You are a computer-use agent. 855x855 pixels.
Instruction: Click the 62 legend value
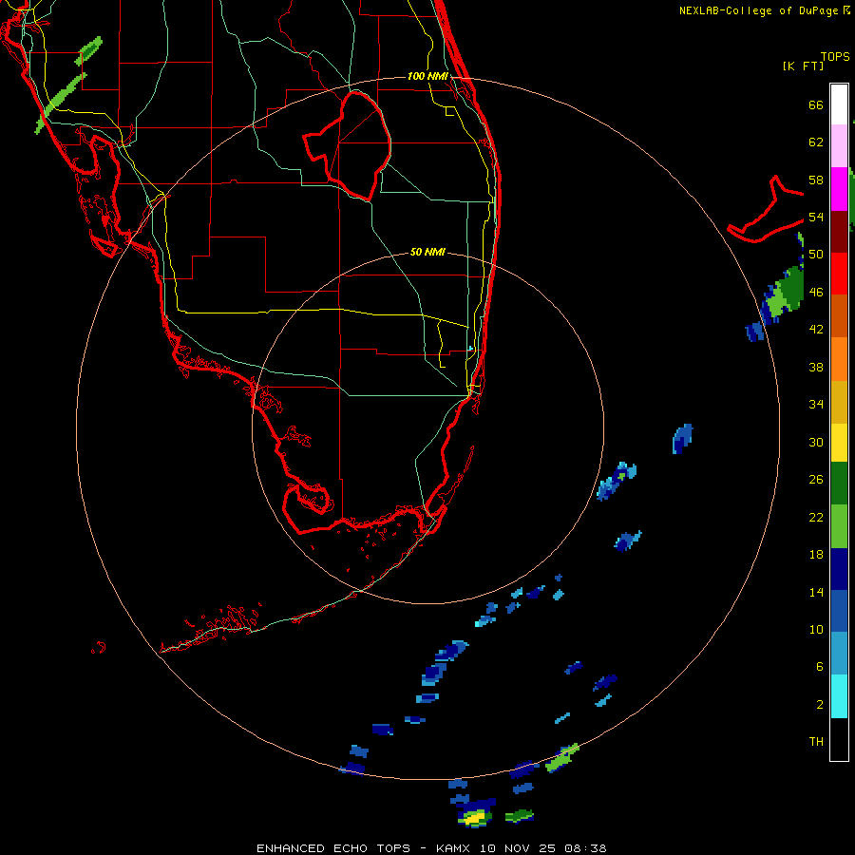coord(816,142)
